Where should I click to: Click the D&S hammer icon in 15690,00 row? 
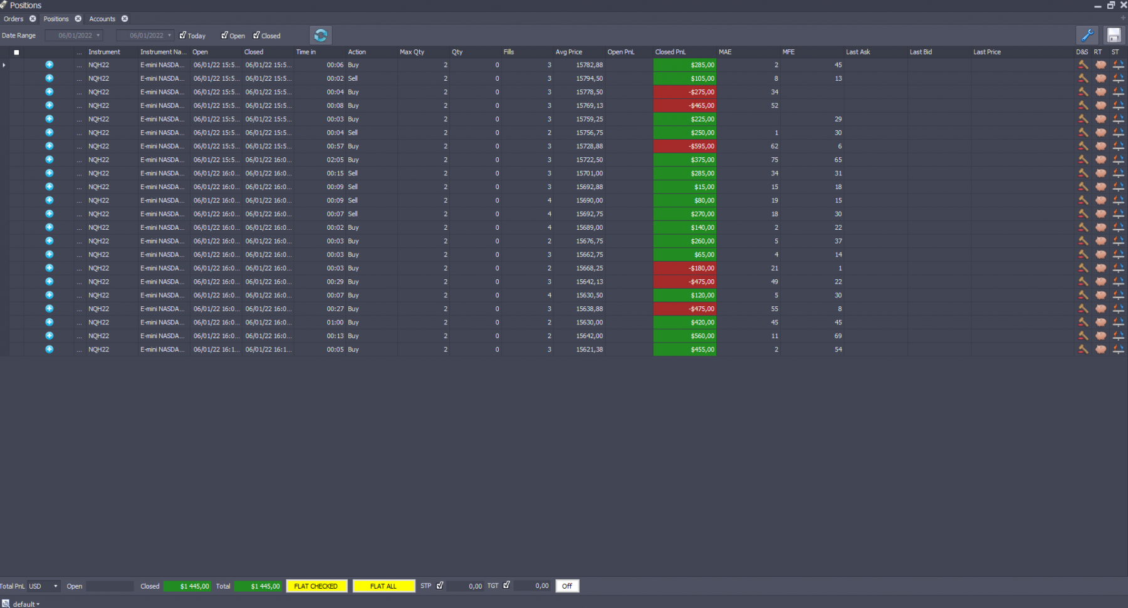[1083, 200]
